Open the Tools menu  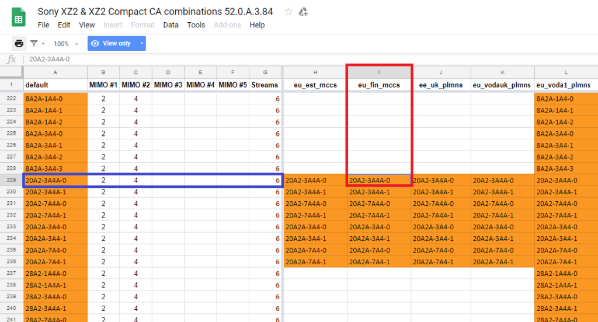(196, 24)
